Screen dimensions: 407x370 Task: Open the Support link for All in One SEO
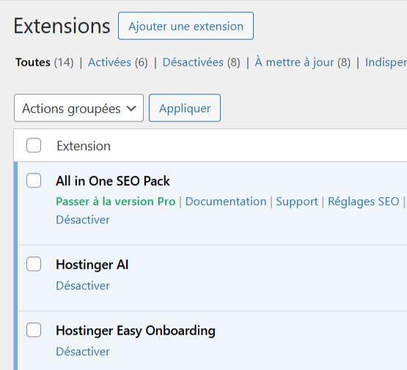click(x=297, y=201)
